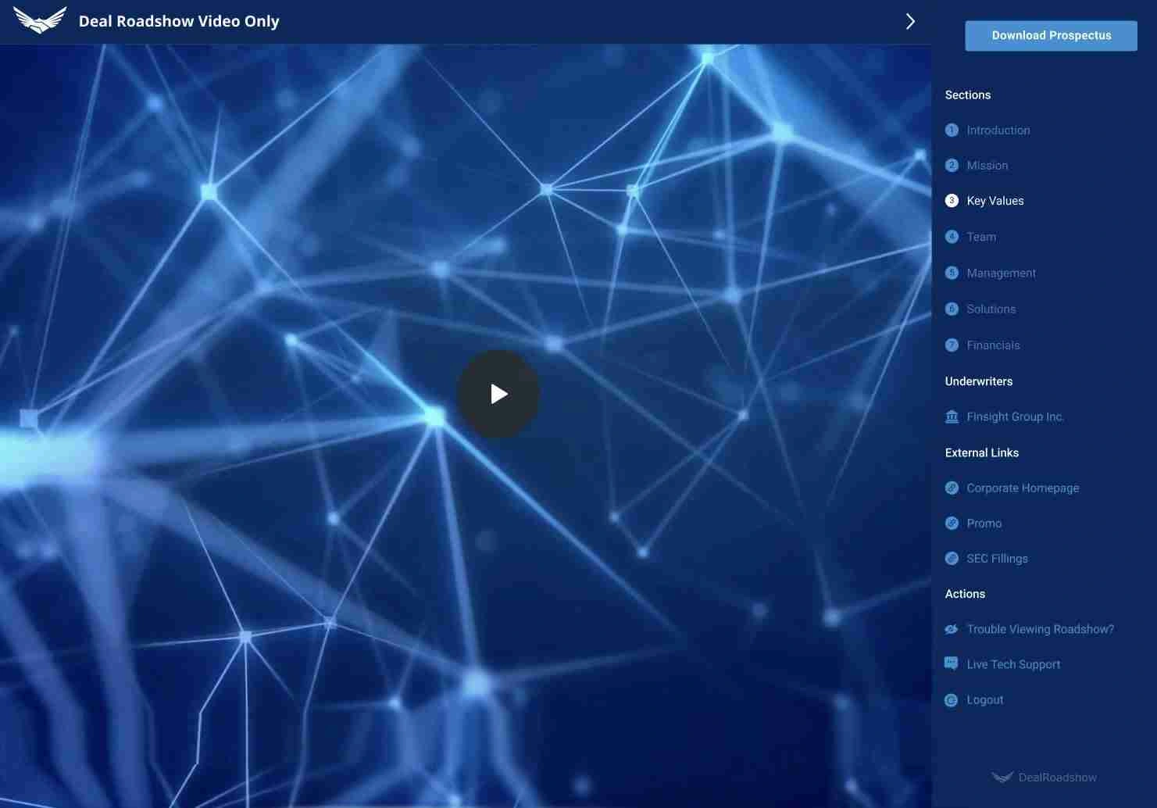Jump to the Introduction section
This screenshot has width=1157, height=808.
[x=998, y=130]
